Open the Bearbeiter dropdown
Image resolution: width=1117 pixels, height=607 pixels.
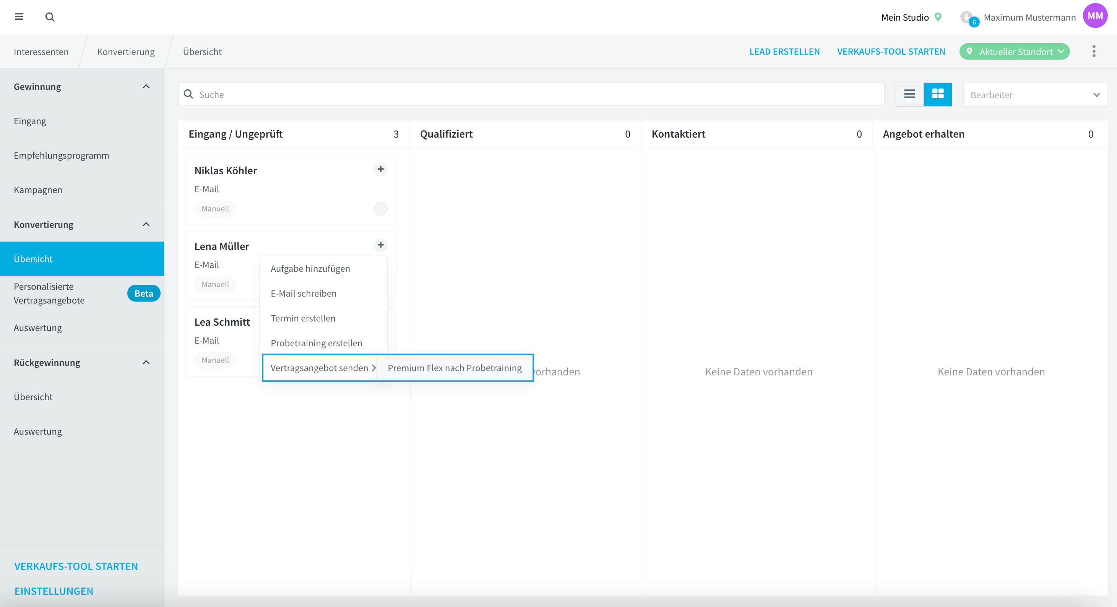coord(1034,94)
